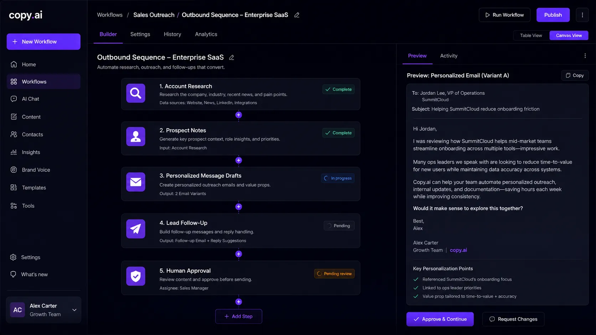Publish the workflow
596x335 pixels.
click(x=553, y=15)
